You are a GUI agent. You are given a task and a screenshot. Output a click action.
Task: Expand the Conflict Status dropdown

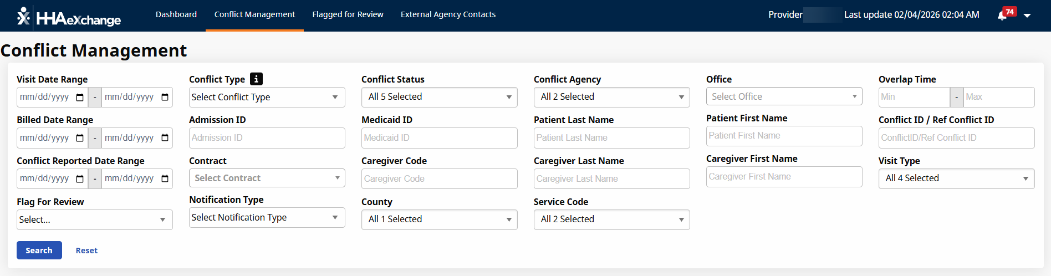(x=439, y=97)
